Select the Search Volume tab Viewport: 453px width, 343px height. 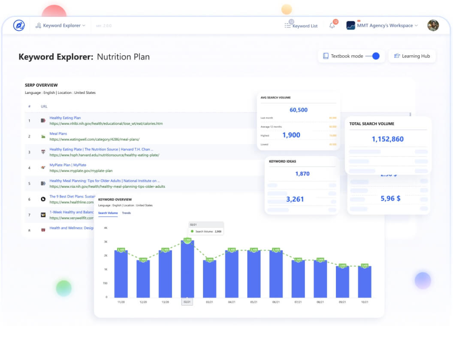tap(108, 213)
